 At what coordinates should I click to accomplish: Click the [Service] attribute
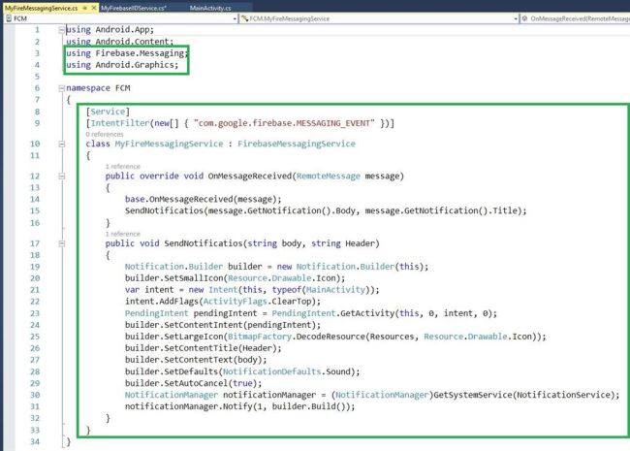(x=108, y=112)
